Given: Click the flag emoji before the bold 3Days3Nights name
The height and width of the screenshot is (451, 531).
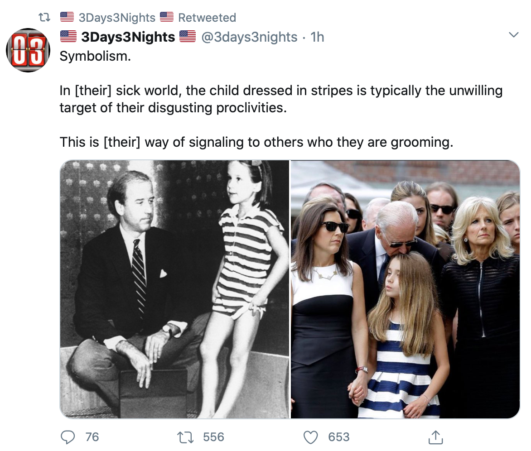Looking at the screenshot, I should click(x=68, y=37).
